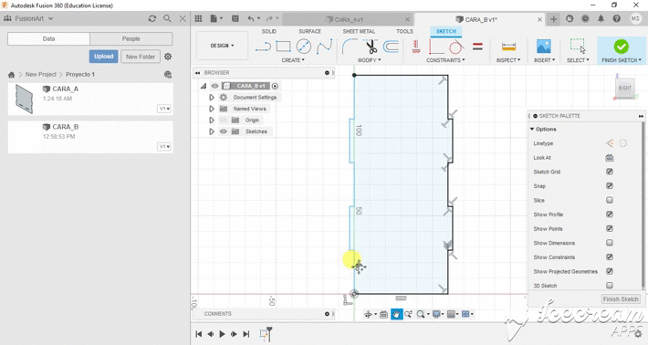Open the job status clock icon
648x345 pixels.
tap(585, 18)
